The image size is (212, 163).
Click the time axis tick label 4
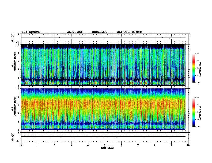[88, 145]
